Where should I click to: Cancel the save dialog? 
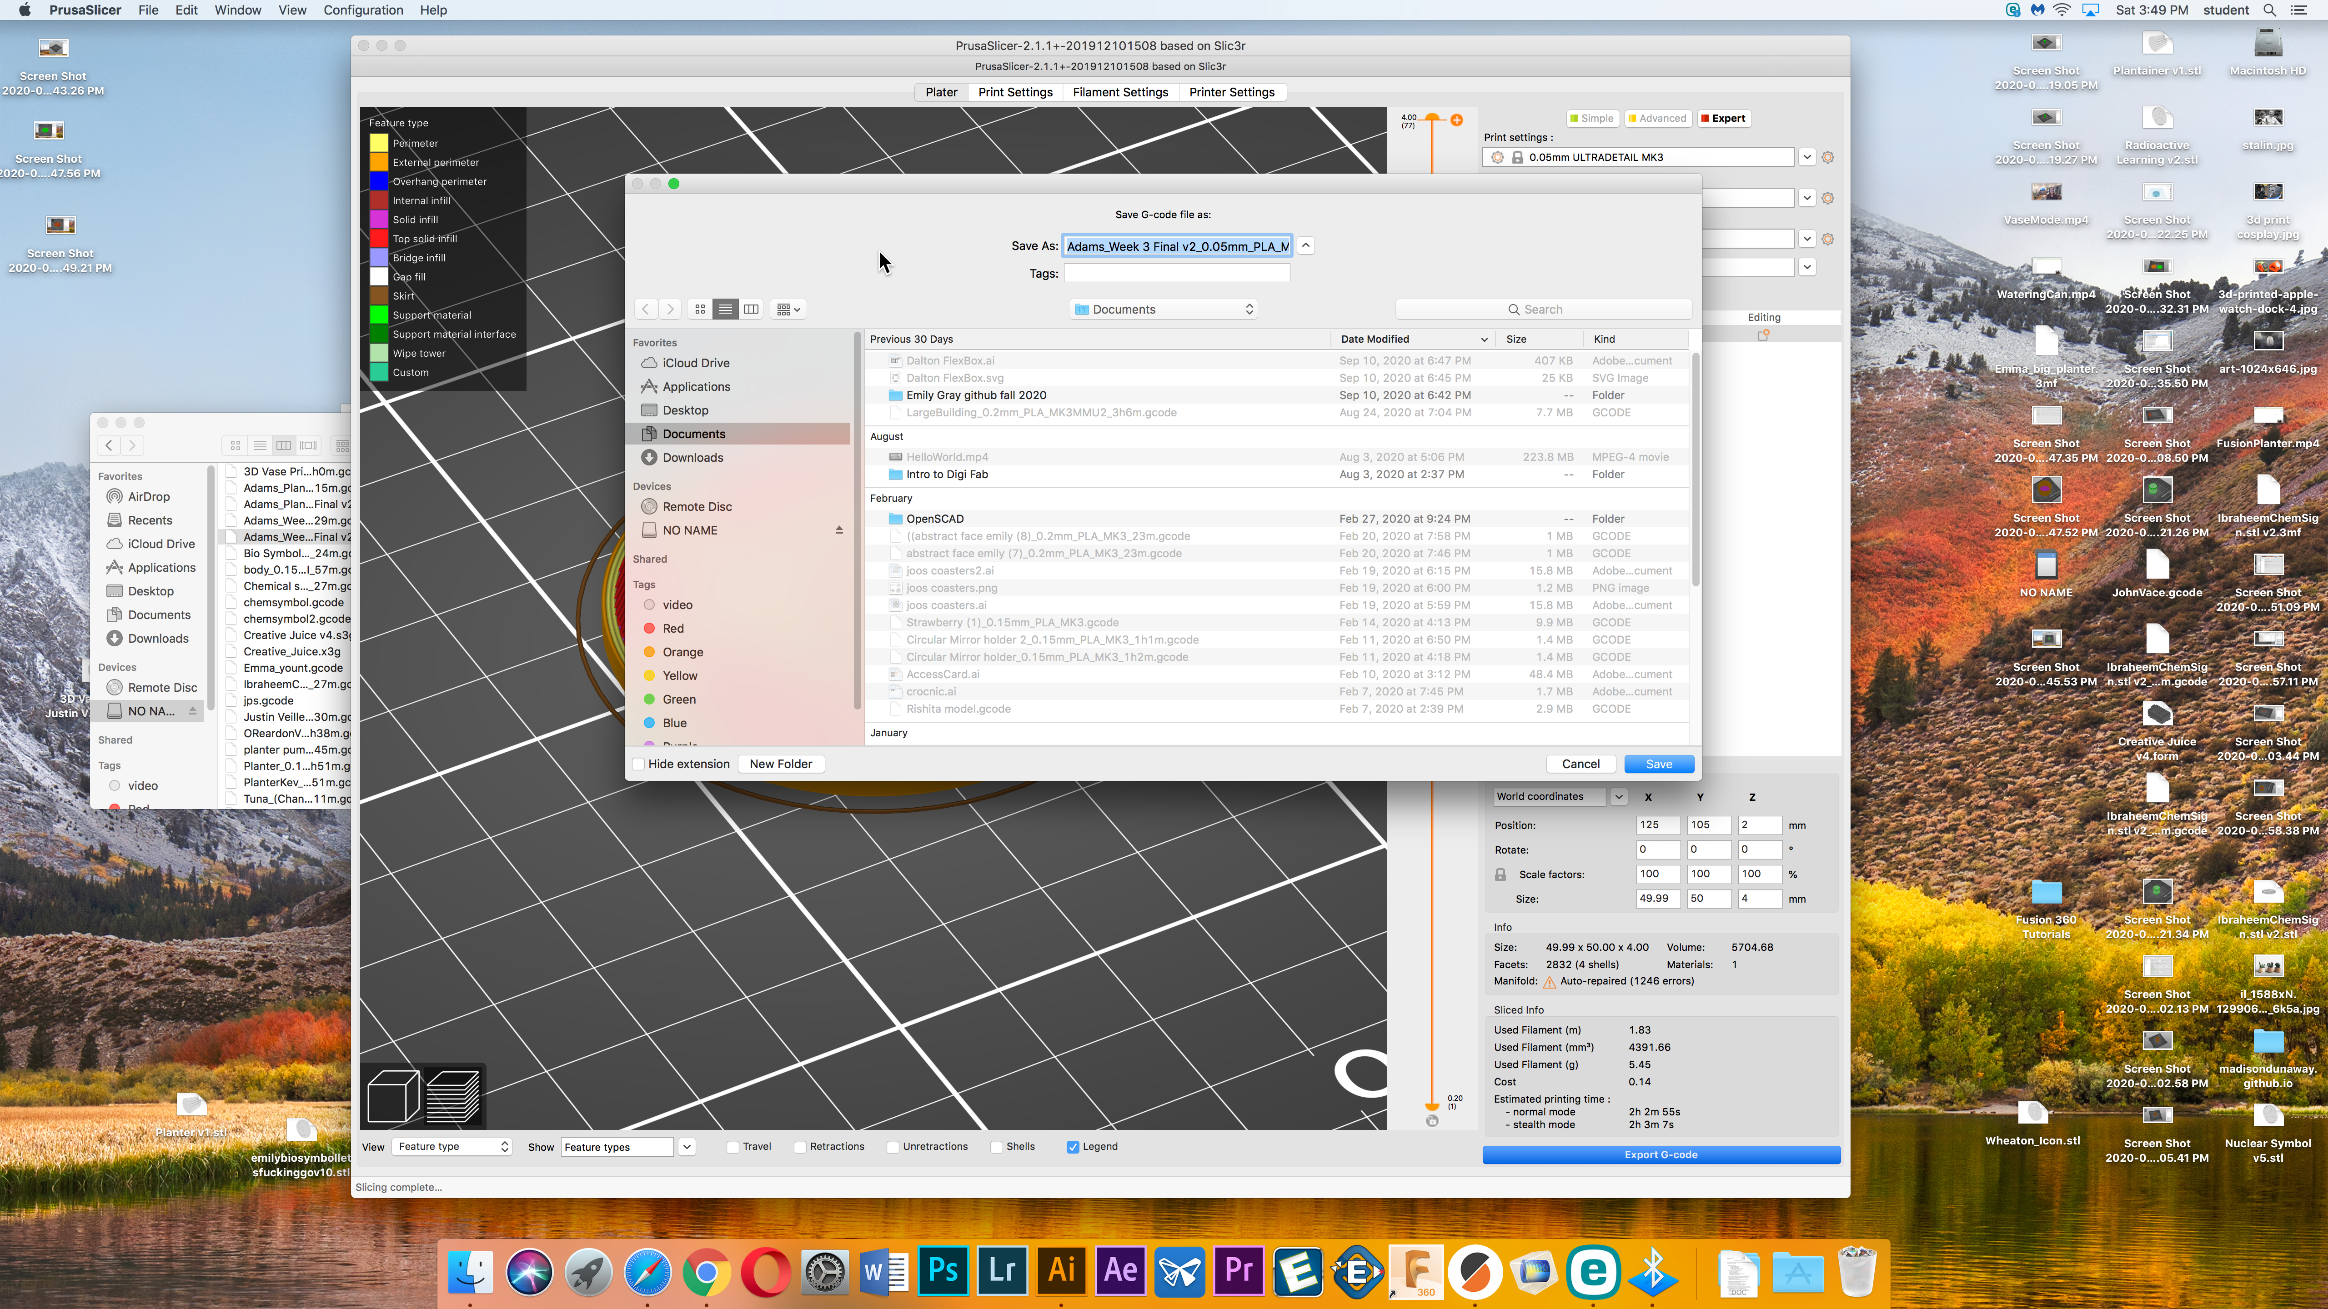[x=1580, y=764]
